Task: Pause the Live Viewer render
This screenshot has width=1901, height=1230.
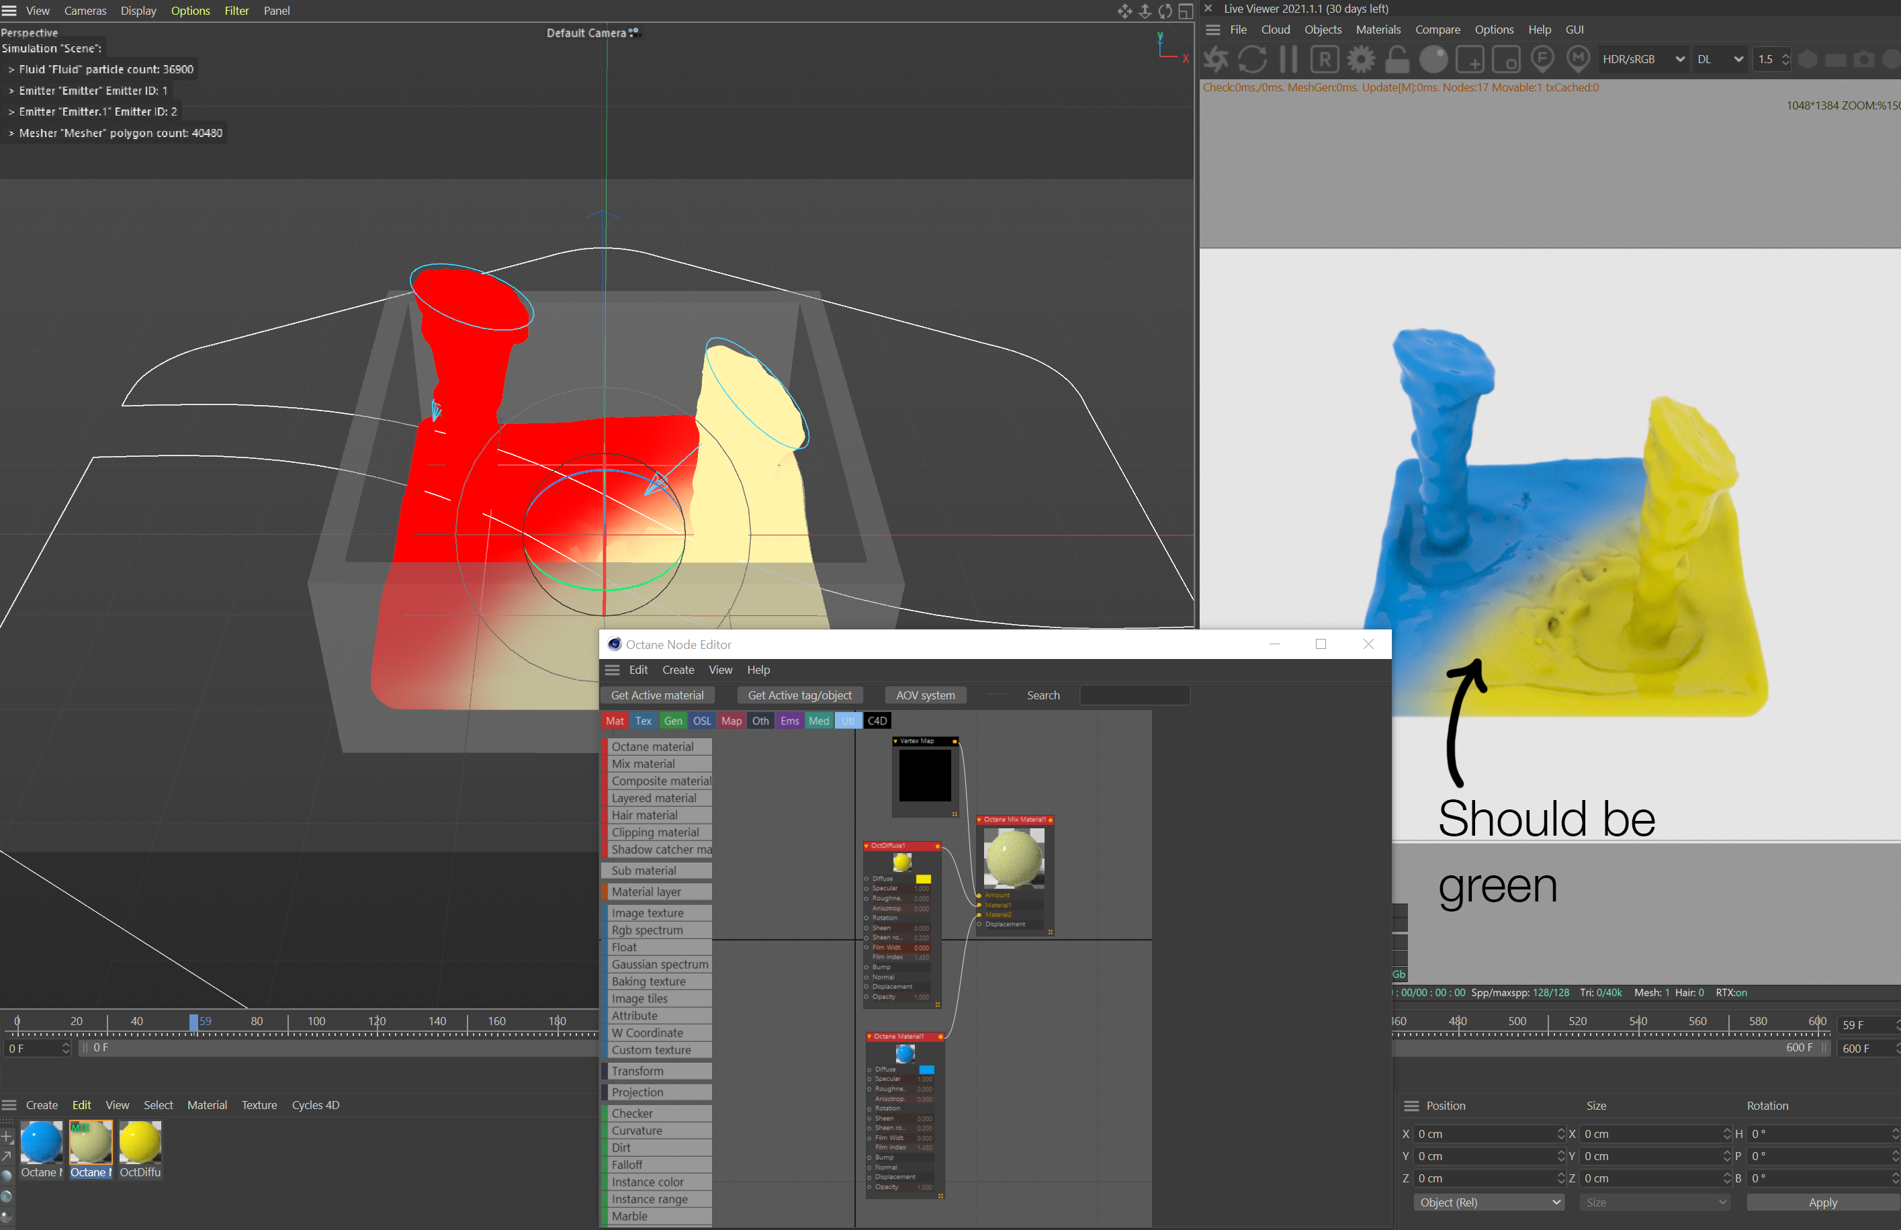Action: (x=1288, y=59)
